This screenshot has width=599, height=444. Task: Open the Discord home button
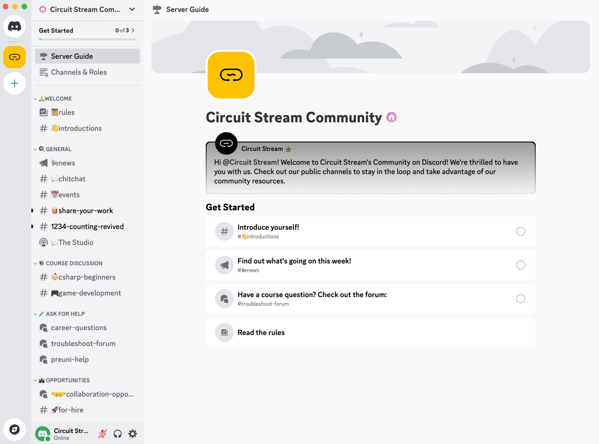14,26
